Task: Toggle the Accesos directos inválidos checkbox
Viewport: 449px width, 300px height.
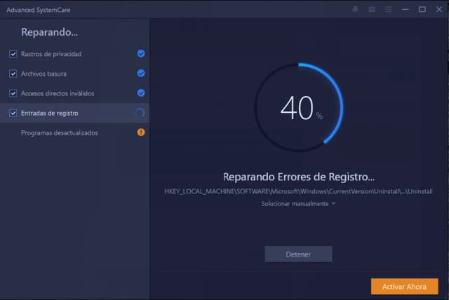Action: [13, 93]
